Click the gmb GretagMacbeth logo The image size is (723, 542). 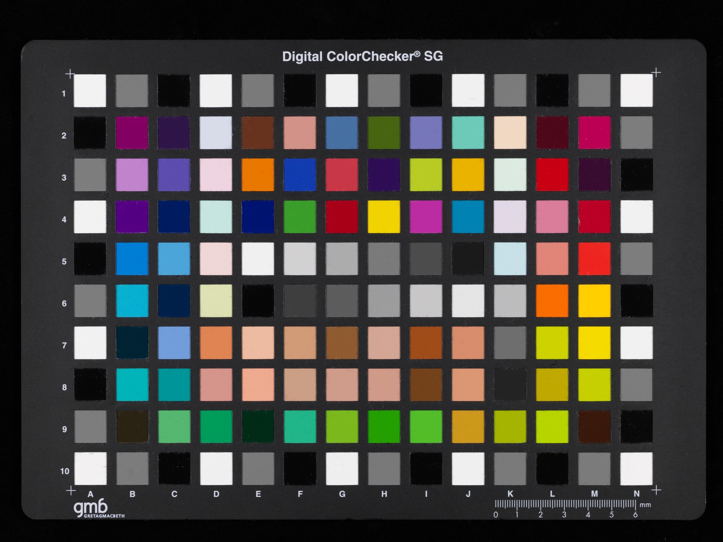(99, 509)
